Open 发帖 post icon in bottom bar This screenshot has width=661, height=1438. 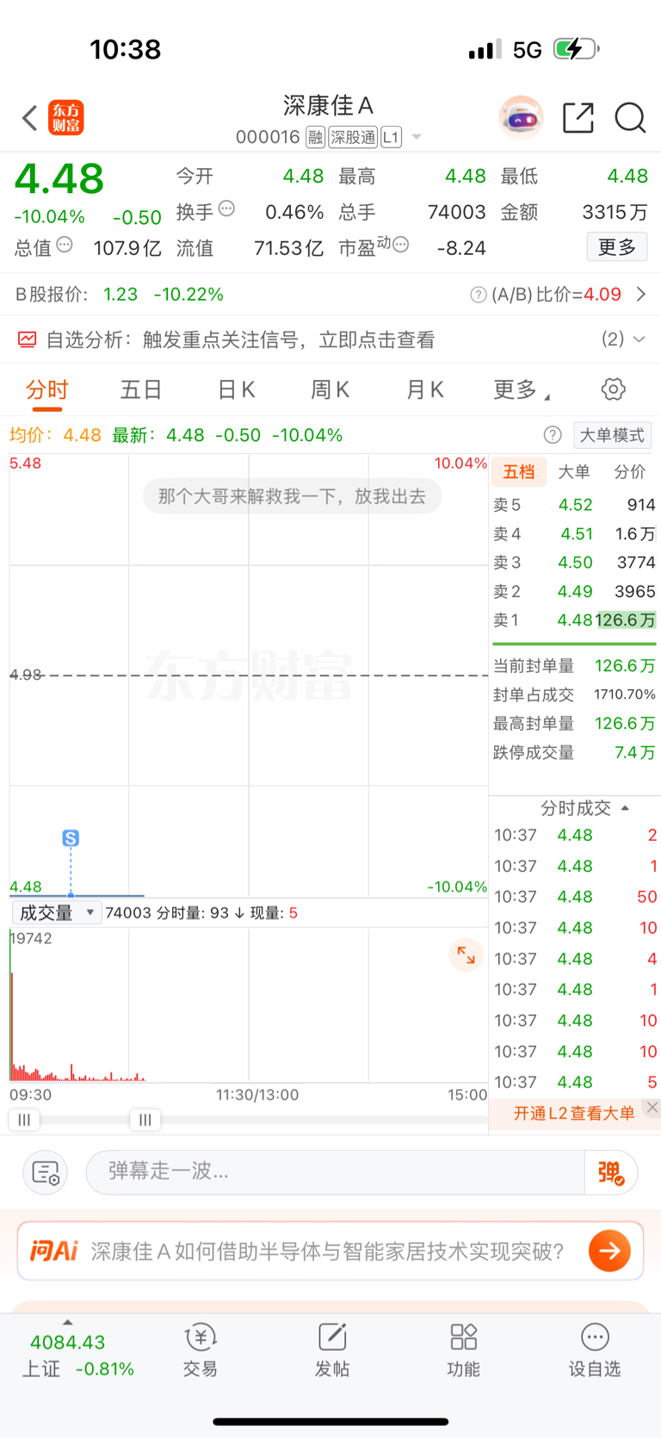click(x=332, y=1350)
